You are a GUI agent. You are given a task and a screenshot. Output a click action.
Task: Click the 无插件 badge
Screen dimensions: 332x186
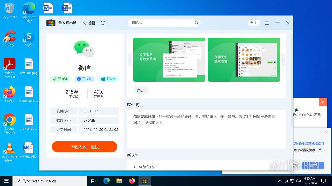tap(60, 79)
